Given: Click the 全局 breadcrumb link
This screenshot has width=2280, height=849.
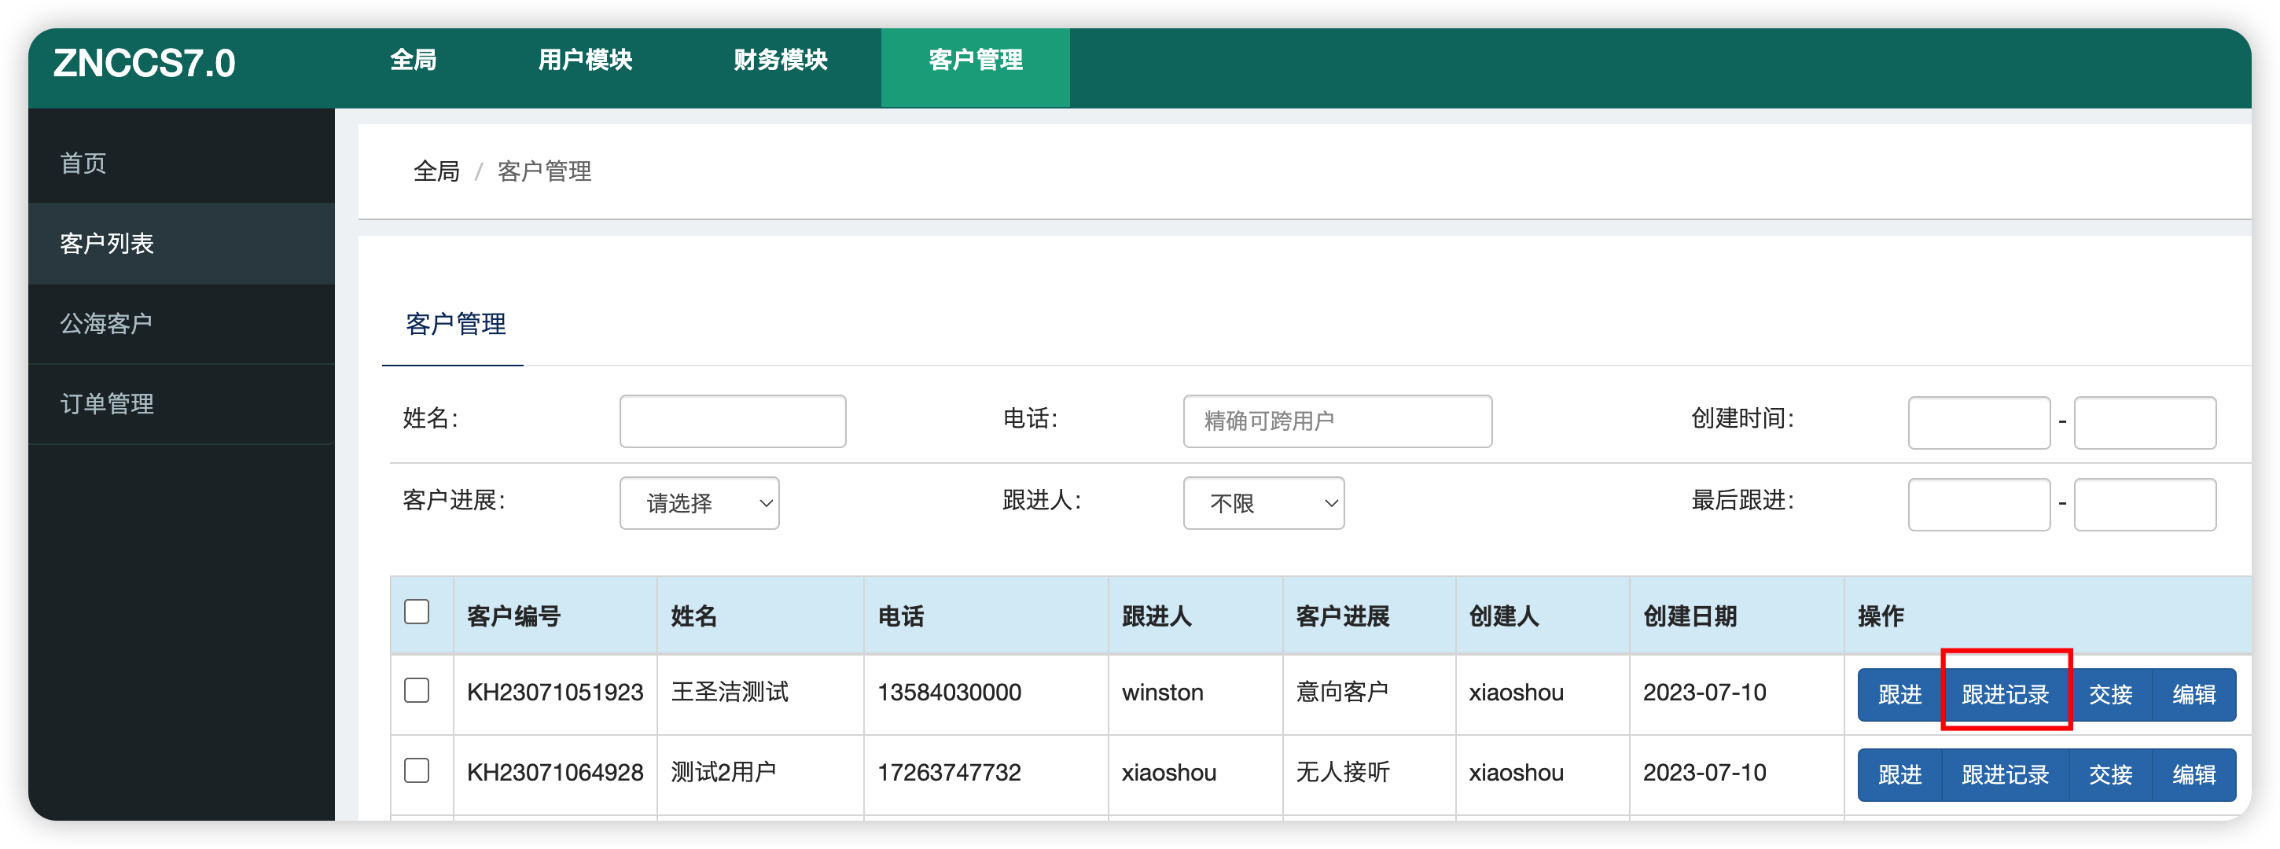Looking at the screenshot, I should [x=436, y=171].
